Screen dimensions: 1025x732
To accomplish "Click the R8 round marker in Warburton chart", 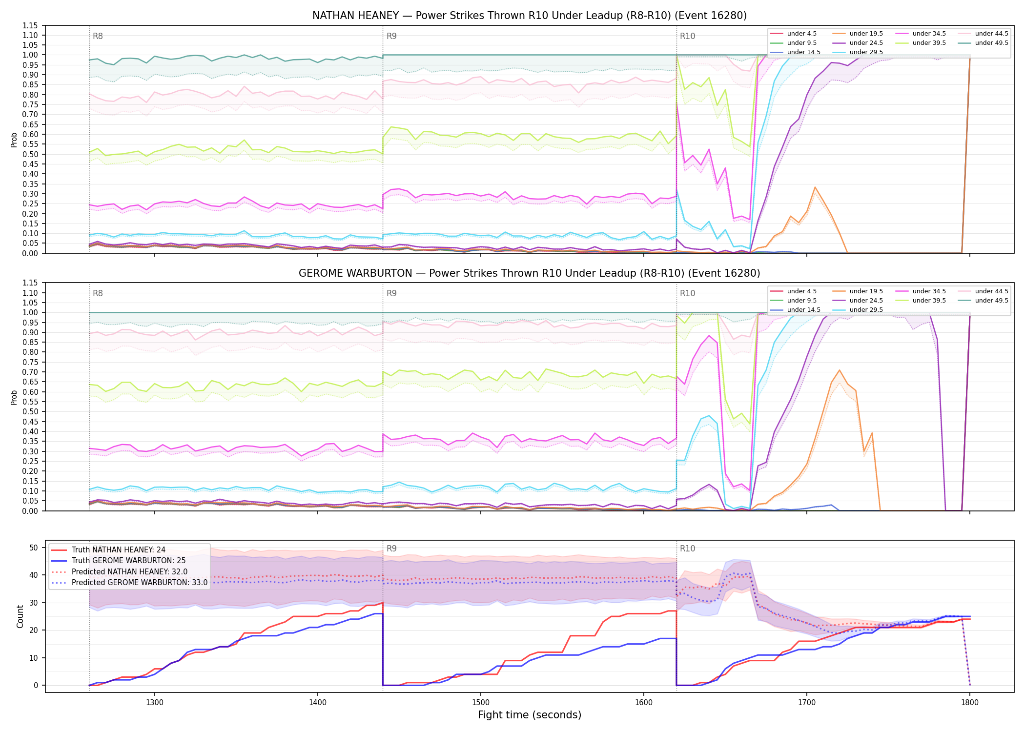I will [x=98, y=293].
